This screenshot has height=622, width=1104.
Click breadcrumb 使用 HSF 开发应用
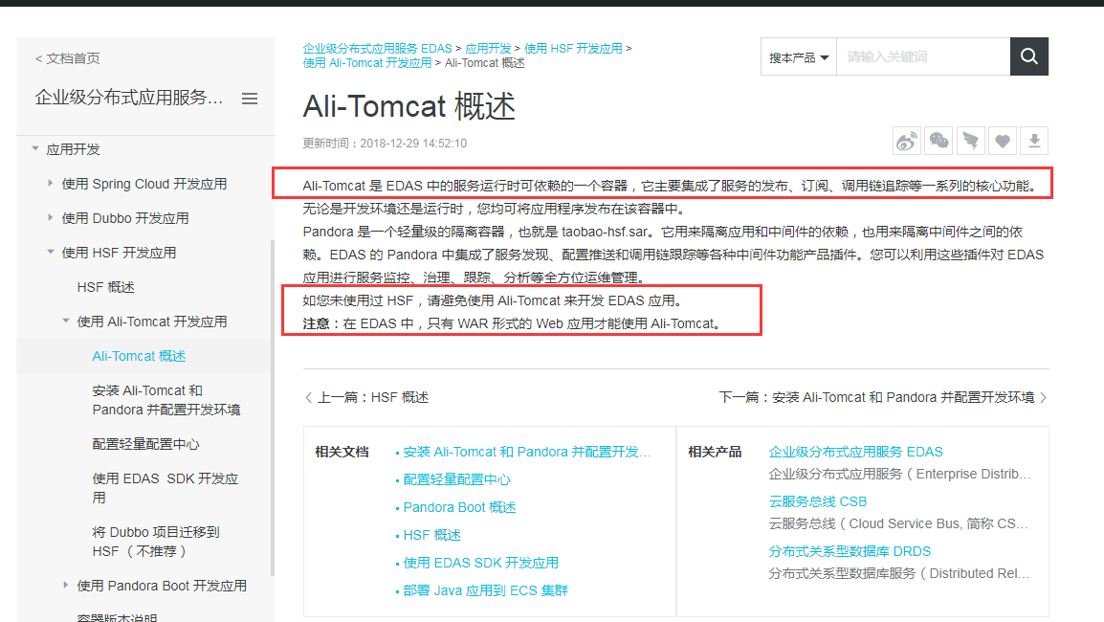[573, 49]
